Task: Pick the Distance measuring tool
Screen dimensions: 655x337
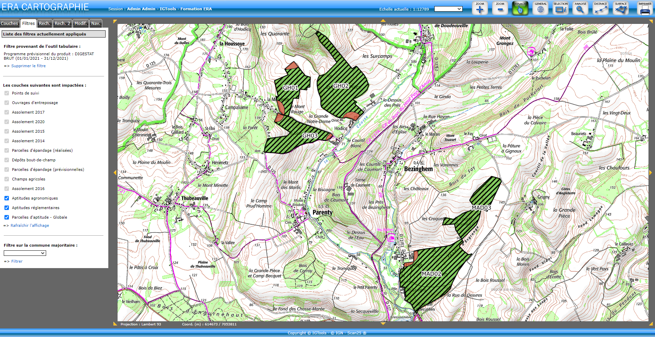Action: pos(600,9)
